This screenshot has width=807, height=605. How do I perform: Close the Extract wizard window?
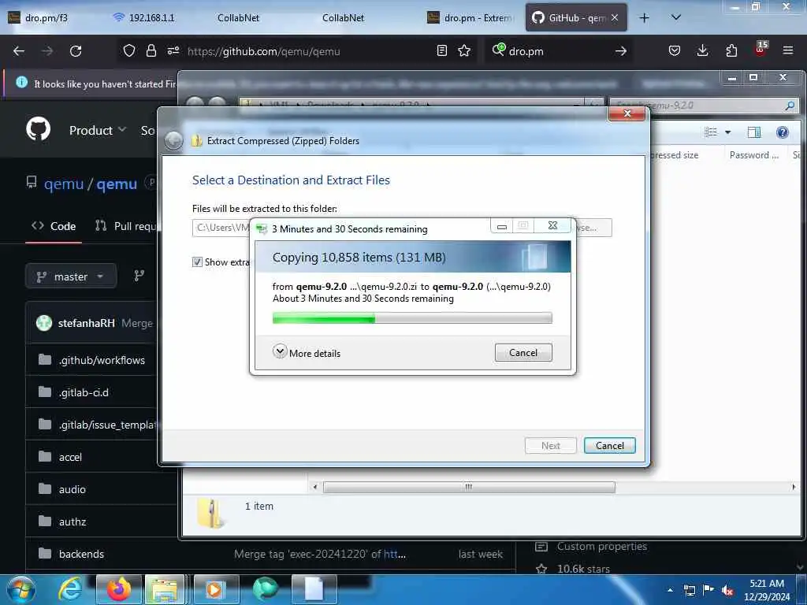[x=627, y=113]
